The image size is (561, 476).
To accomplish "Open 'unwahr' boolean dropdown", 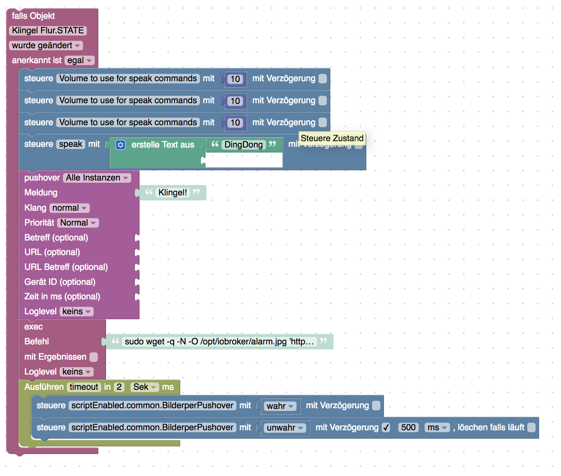I will (285, 428).
